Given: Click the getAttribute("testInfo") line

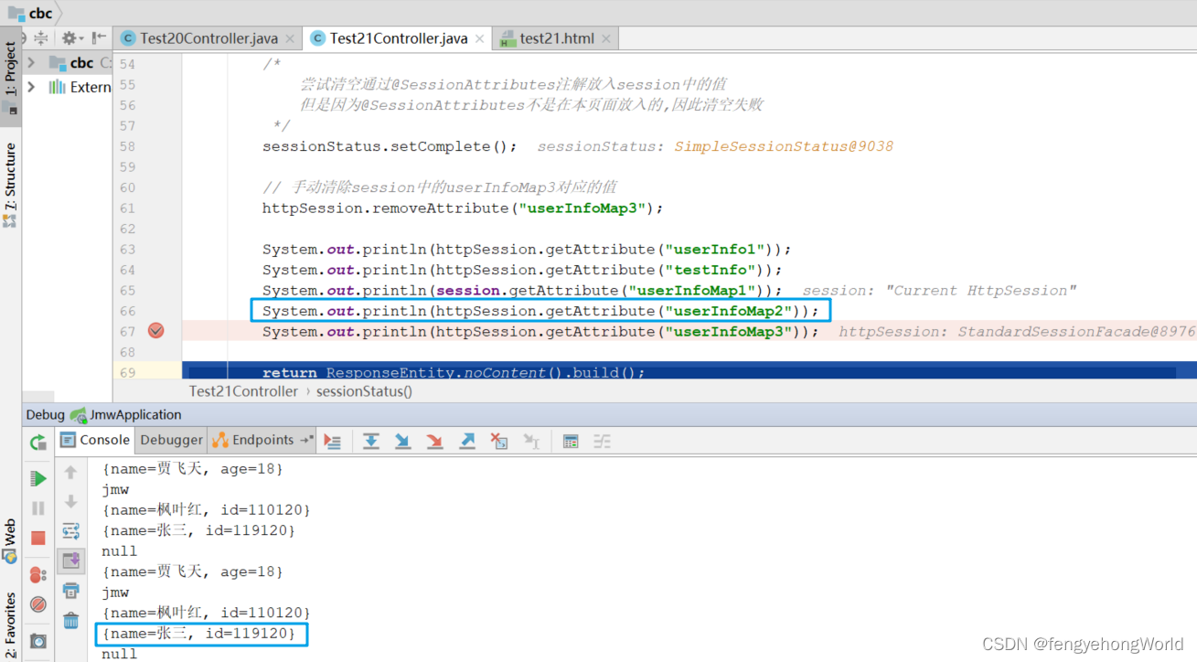Looking at the screenshot, I should 522,270.
